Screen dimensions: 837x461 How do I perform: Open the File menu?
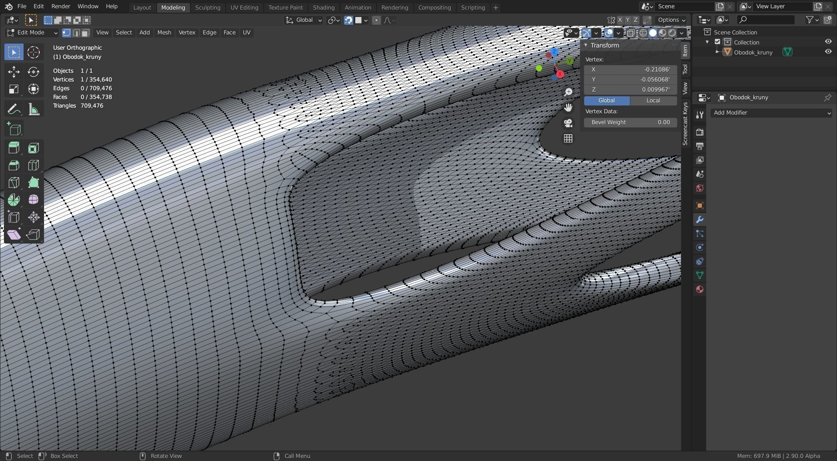click(x=22, y=7)
